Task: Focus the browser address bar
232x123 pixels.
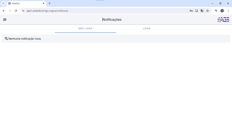Action: (105, 11)
